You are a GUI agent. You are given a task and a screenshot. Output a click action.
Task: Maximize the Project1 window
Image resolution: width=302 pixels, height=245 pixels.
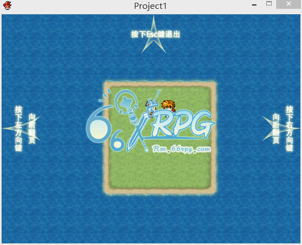click(269, 4)
